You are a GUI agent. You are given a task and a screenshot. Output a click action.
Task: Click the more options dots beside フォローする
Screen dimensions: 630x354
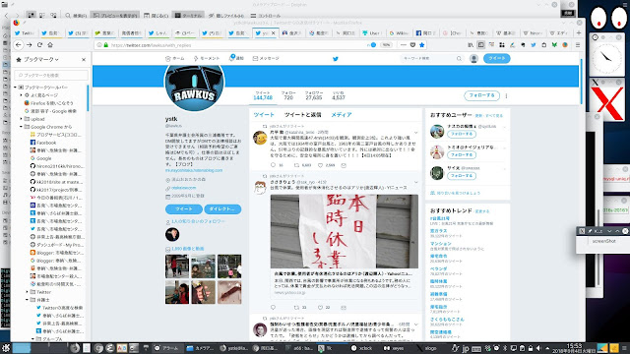pos(506,96)
